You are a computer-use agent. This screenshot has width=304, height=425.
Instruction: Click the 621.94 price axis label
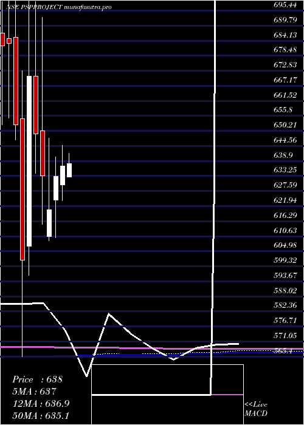pos(285,200)
